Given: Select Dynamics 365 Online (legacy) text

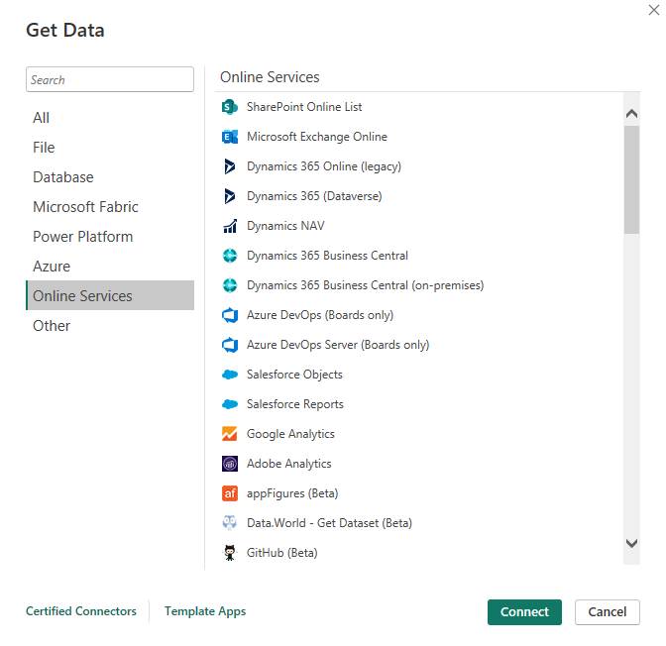Looking at the screenshot, I should [324, 166].
